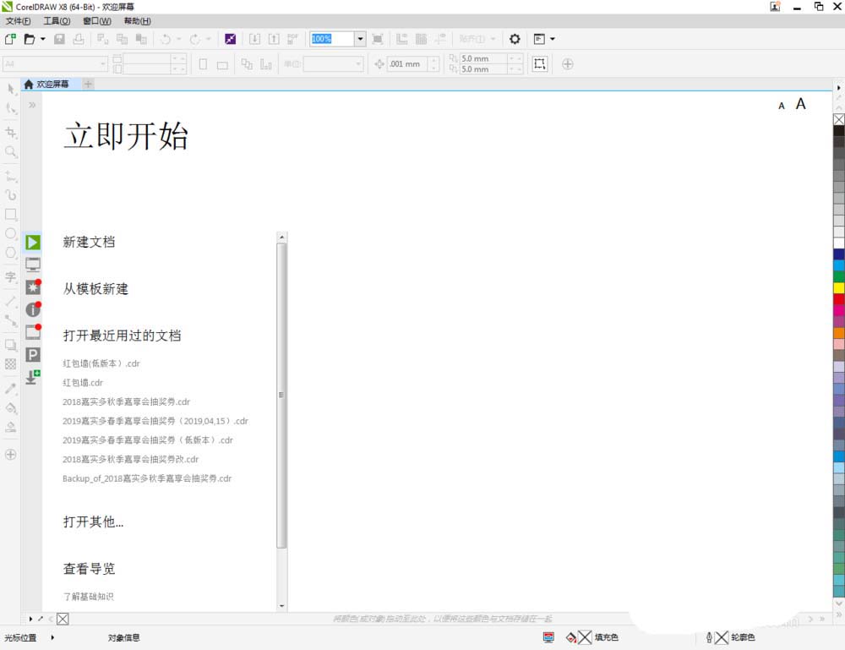Select the Eyedropper tool in toolbox
The height and width of the screenshot is (650, 845).
(11, 389)
